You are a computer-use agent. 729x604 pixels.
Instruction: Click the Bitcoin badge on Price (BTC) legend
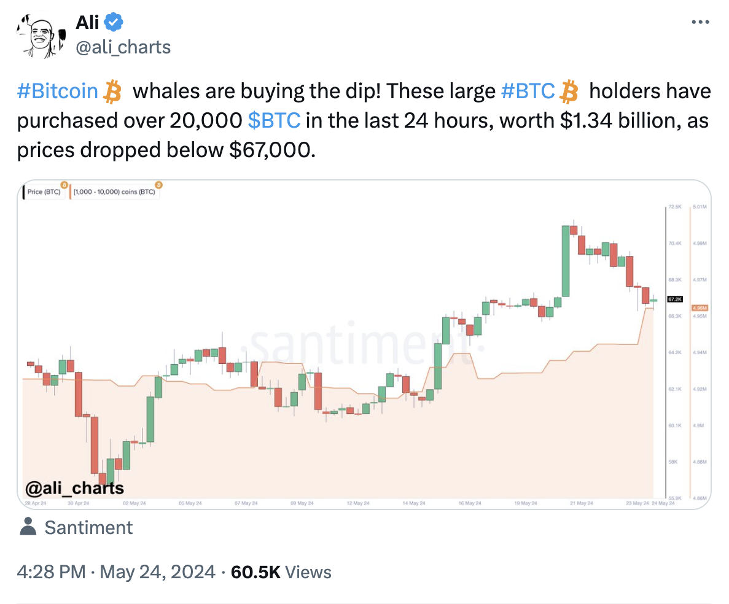[64, 185]
